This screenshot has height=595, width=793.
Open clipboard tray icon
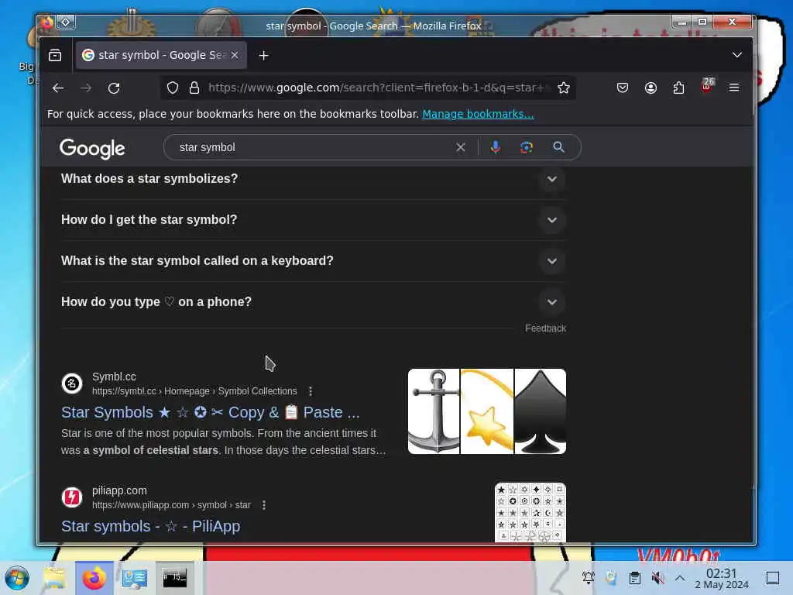tap(635, 578)
